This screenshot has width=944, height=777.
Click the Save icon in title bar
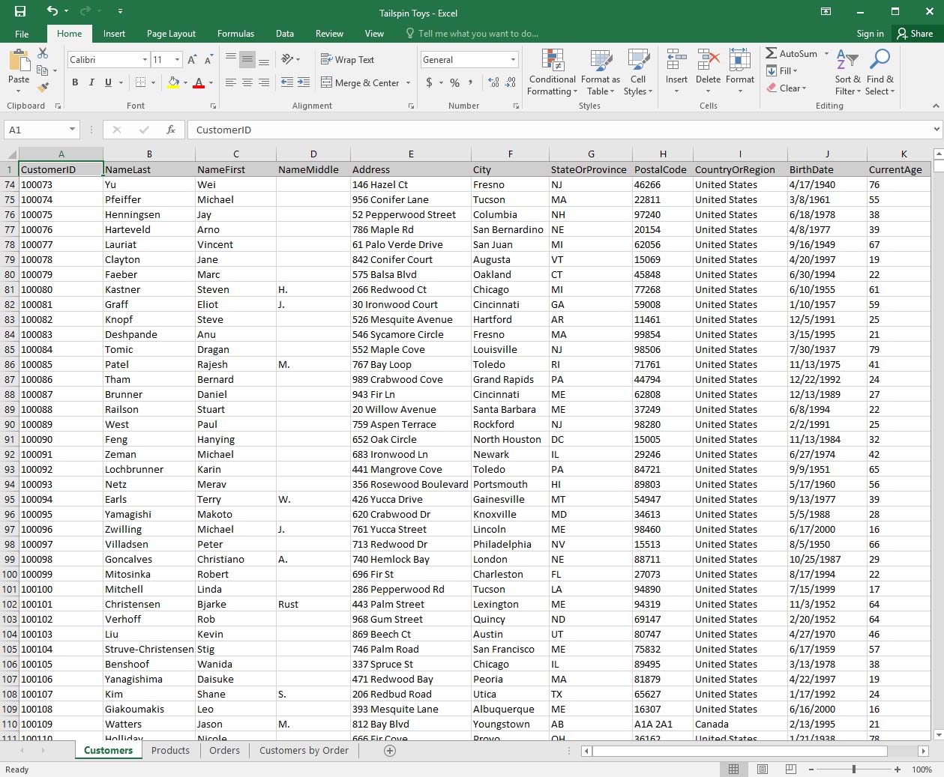point(20,11)
